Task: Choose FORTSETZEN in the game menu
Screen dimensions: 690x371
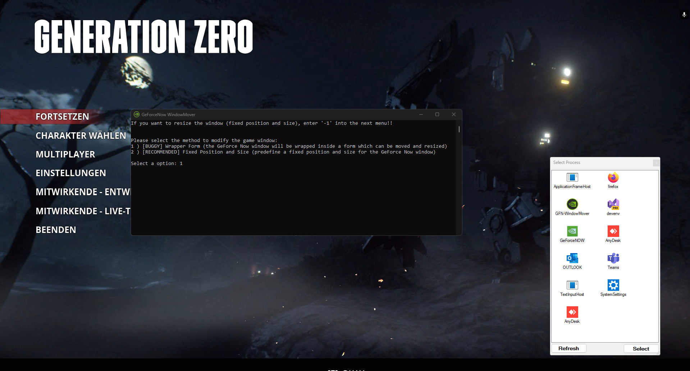Action: [x=62, y=117]
